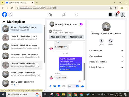Open Chrome profile icon in toolbar

point(122,8)
